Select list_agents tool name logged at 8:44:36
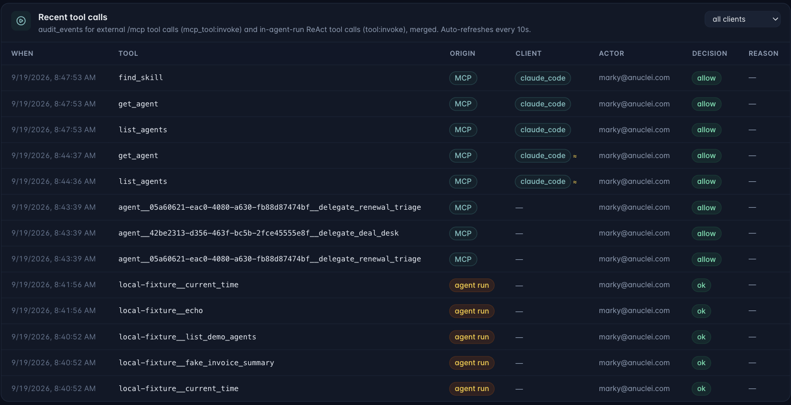Viewport: 791px width, 405px height. pyautogui.click(x=143, y=181)
